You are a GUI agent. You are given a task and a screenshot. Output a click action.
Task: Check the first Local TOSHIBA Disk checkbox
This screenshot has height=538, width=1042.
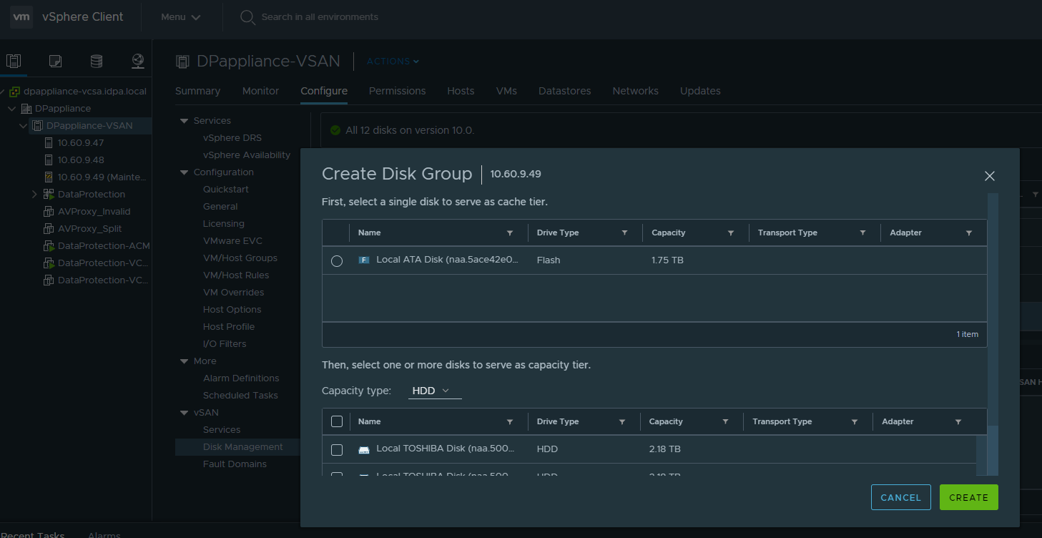point(337,450)
